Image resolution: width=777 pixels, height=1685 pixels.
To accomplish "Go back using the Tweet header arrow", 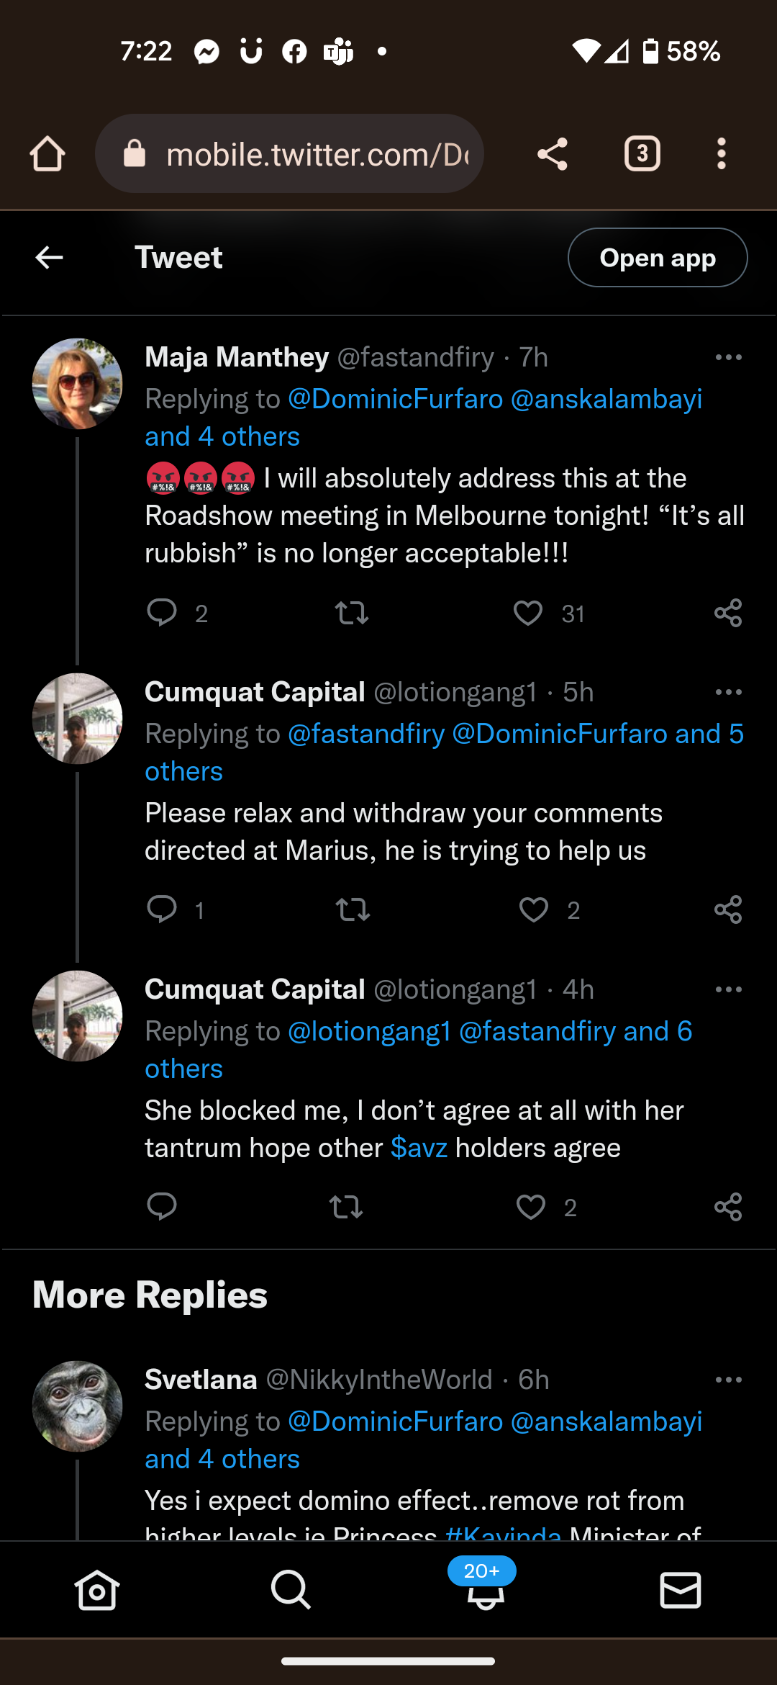I will (49, 257).
